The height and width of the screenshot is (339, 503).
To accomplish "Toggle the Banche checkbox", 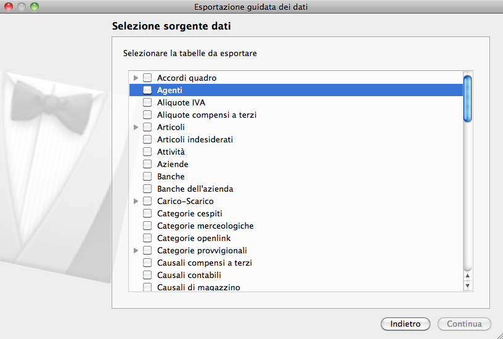I will click(x=147, y=176).
